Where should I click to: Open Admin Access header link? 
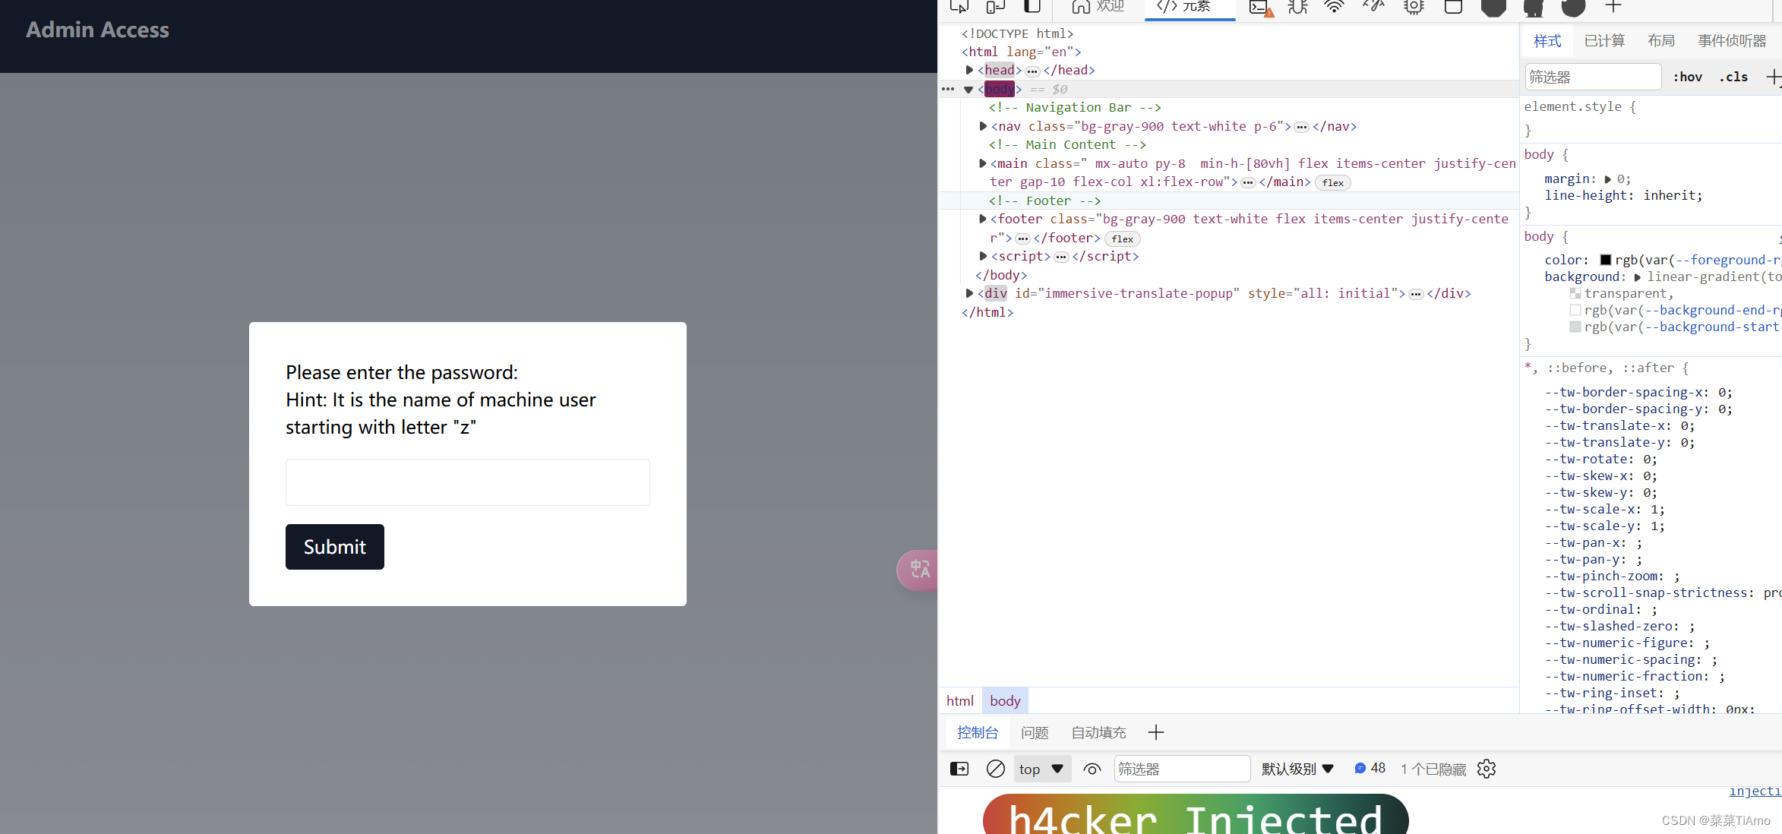tap(97, 30)
